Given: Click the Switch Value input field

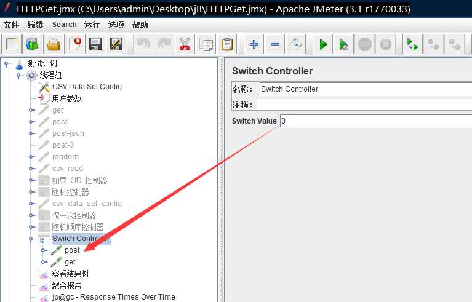Looking at the screenshot, I should pyautogui.click(x=375, y=121).
